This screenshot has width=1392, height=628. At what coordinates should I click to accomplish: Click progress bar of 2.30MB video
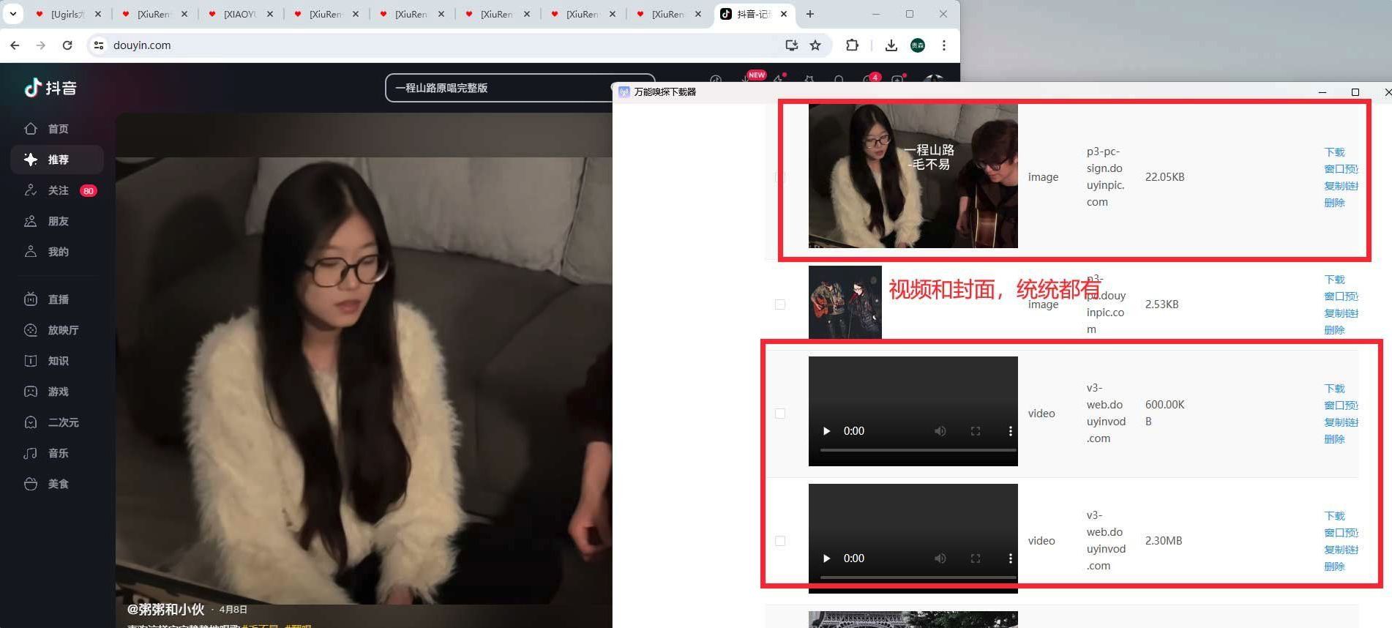(918, 577)
